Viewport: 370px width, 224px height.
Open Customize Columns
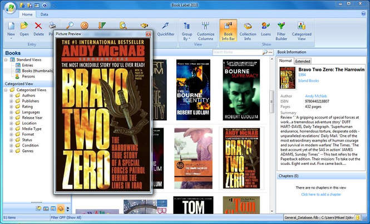205,31
